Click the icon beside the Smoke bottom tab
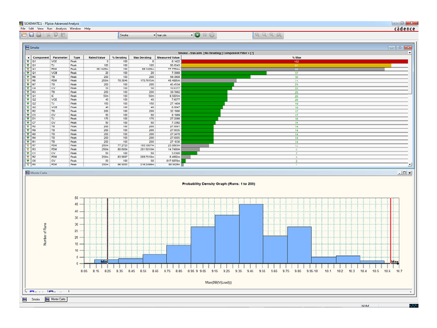Image resolution: width=437 pixels, height=328 pixels. click(x=25, y=299)
